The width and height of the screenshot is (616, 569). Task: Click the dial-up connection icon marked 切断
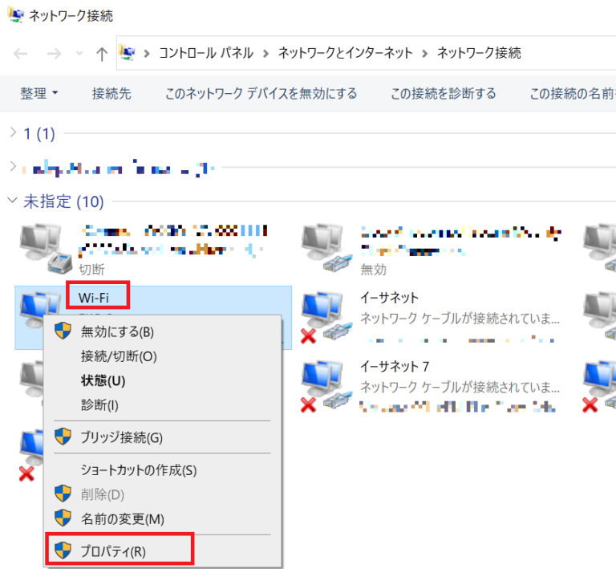(x=45, y=249)
